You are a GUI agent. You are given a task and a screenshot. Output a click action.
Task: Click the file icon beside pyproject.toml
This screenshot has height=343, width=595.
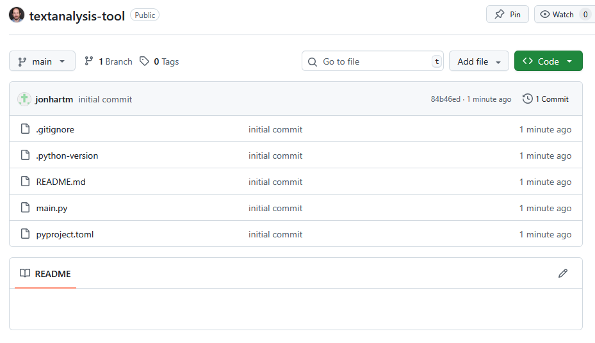pos(25,234)
